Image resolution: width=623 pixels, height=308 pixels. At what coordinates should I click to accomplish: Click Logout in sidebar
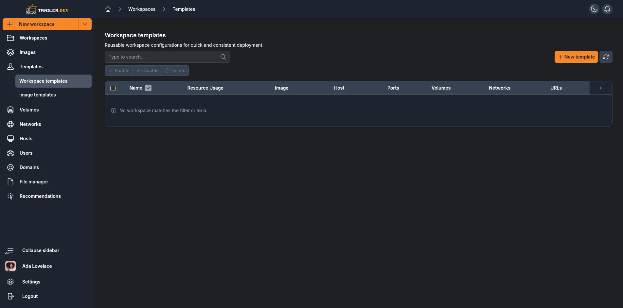[30, 296]
